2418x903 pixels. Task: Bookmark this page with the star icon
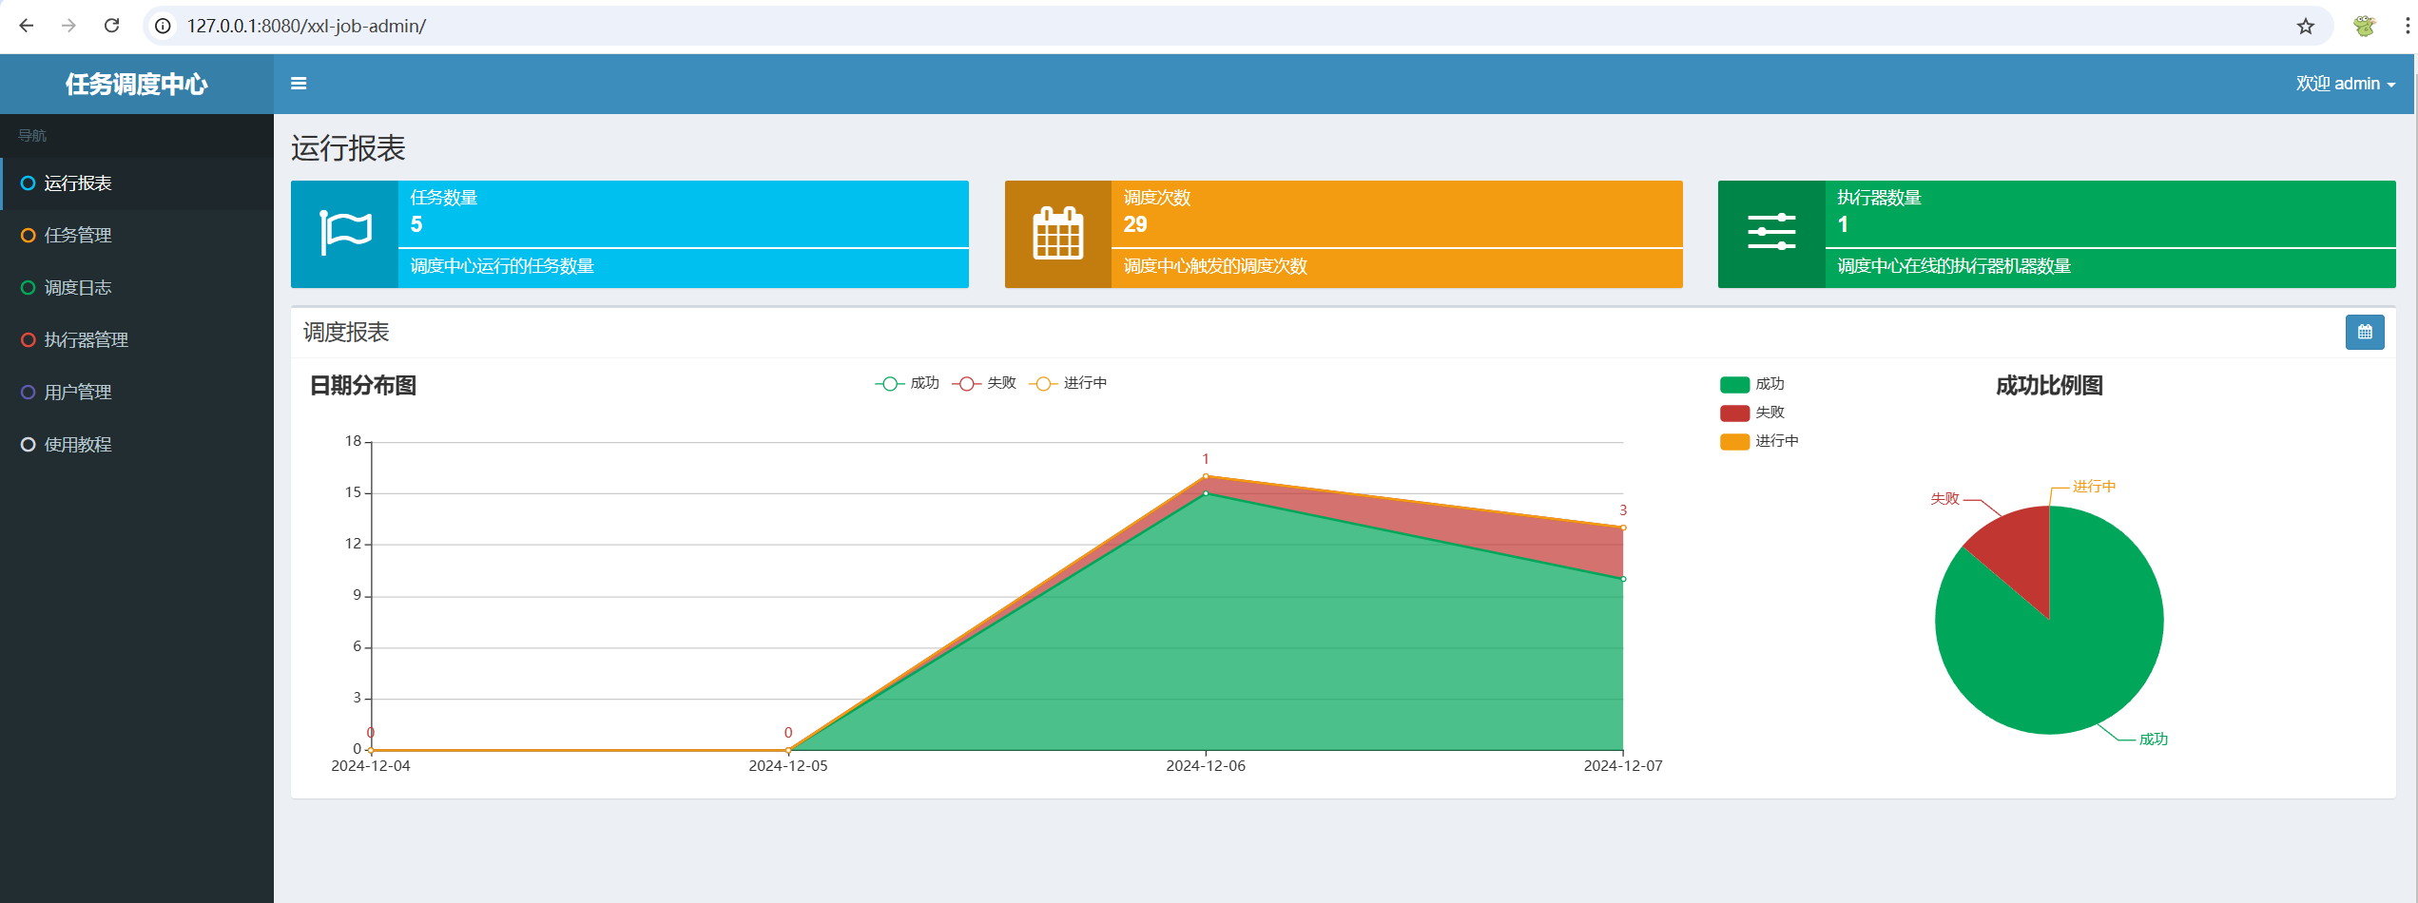pos(2305,27)
